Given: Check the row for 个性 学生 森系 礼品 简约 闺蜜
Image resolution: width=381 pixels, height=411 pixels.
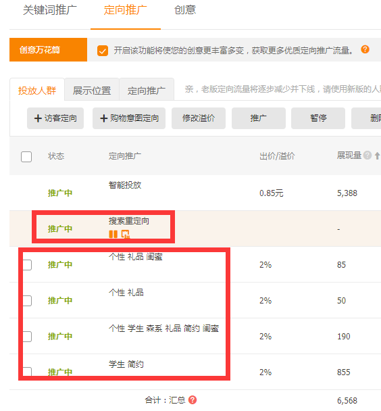Looking at the screenshot, I should click(x=27, y=337).
